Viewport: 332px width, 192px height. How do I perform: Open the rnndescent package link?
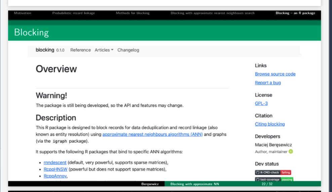pyautogui.click(x=55, y=162)
